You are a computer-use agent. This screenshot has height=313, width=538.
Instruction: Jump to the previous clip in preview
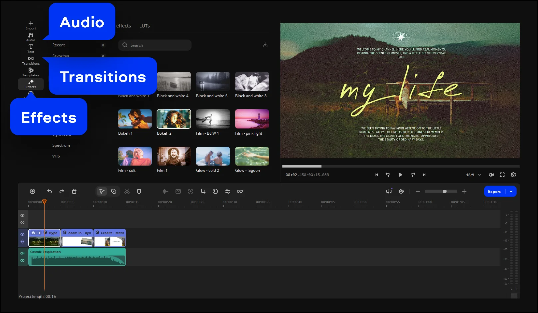(377, 175)
